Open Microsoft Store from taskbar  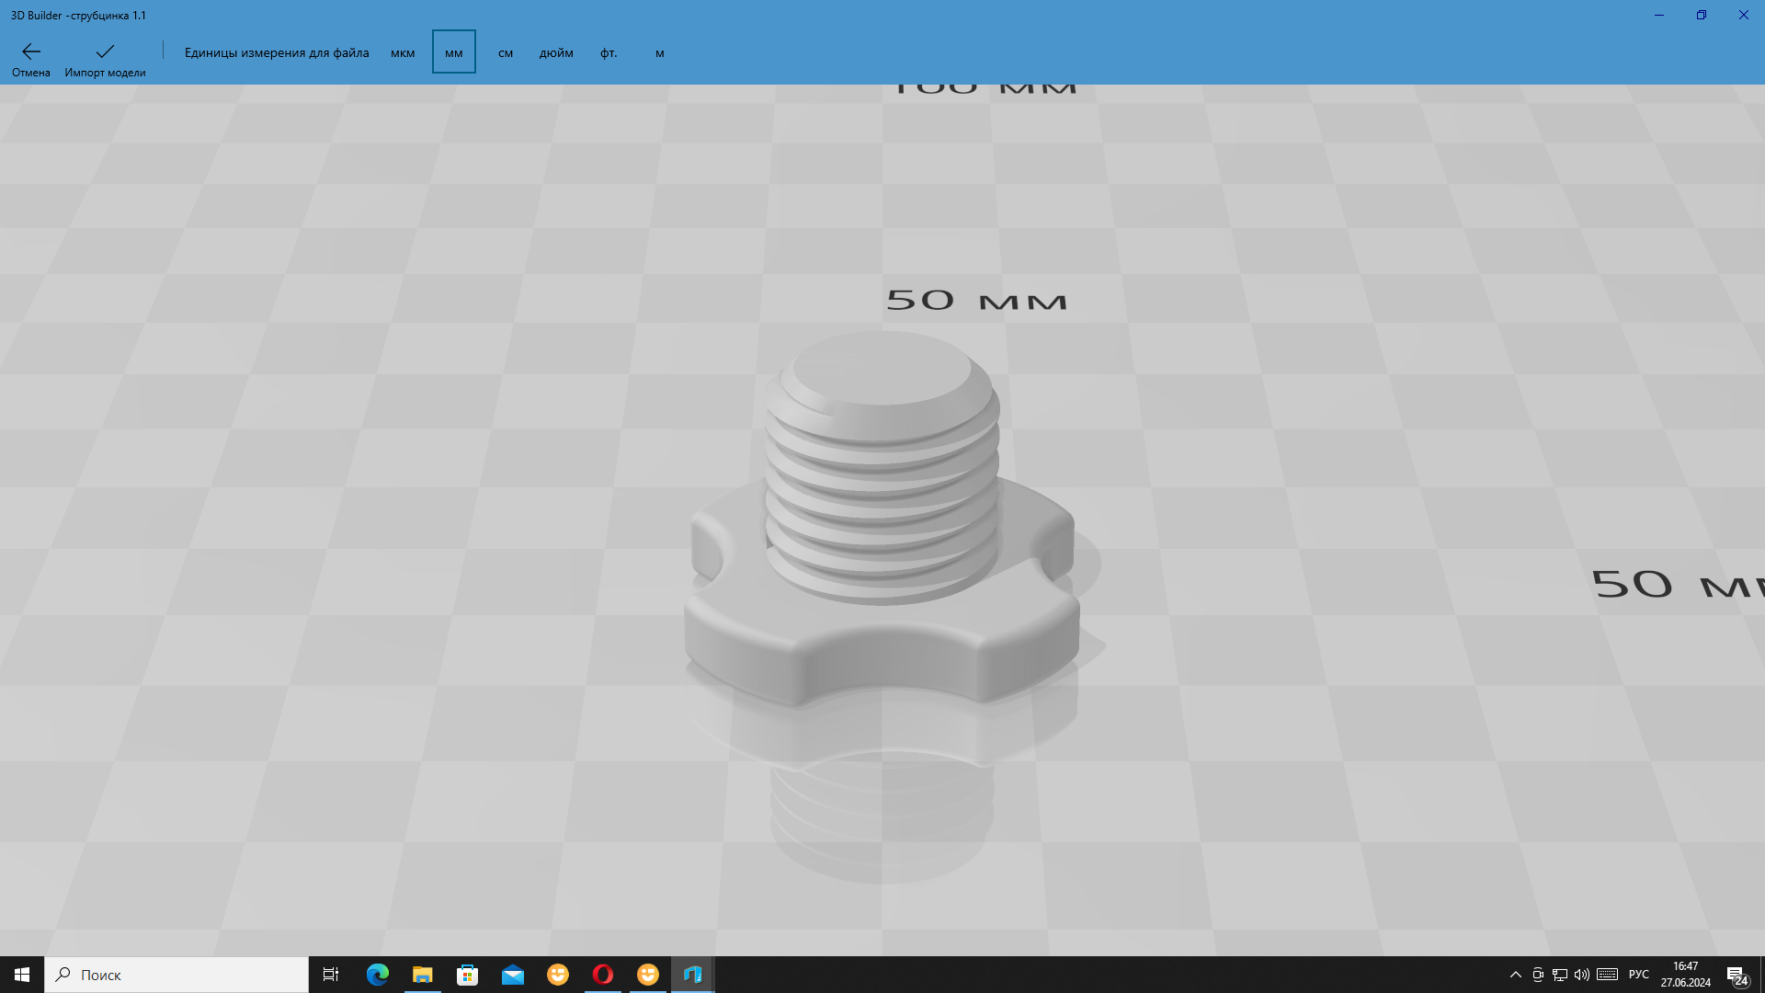click(468, 975)
